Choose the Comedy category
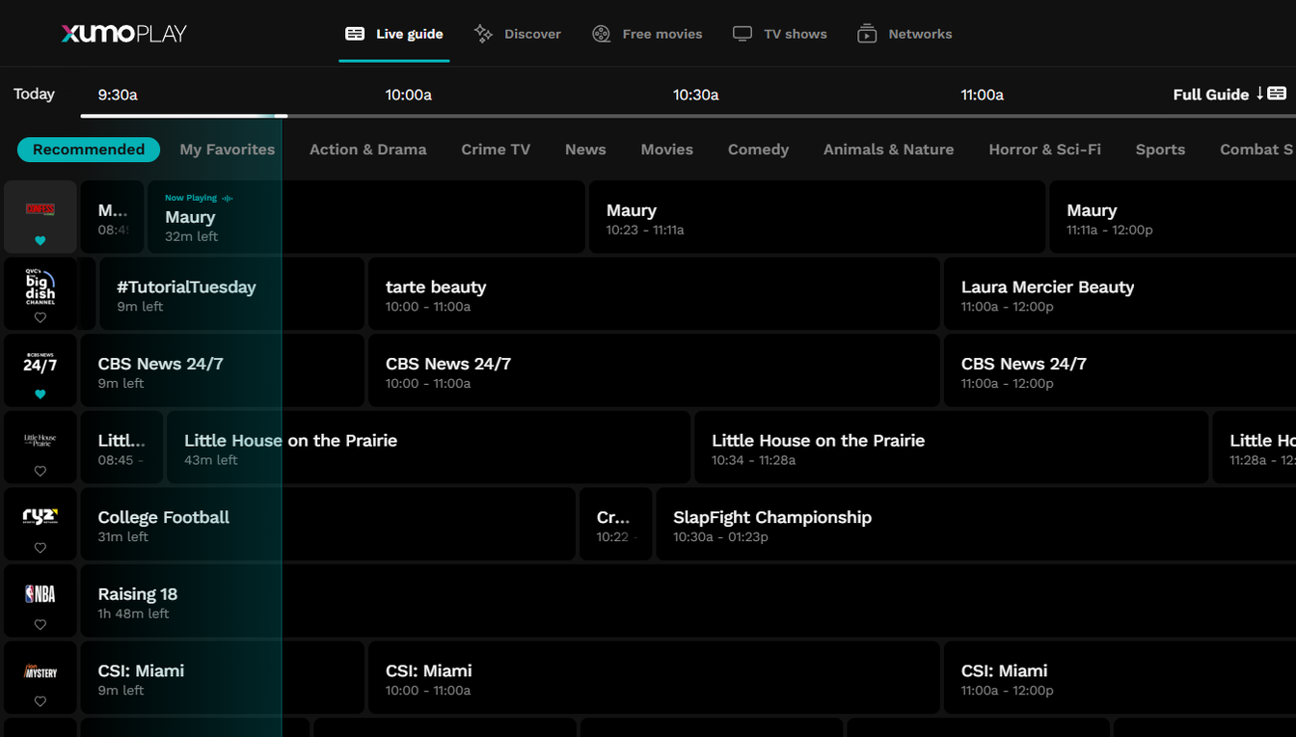Viewport: 1296px width, 737px height. [x=758, y=150]
